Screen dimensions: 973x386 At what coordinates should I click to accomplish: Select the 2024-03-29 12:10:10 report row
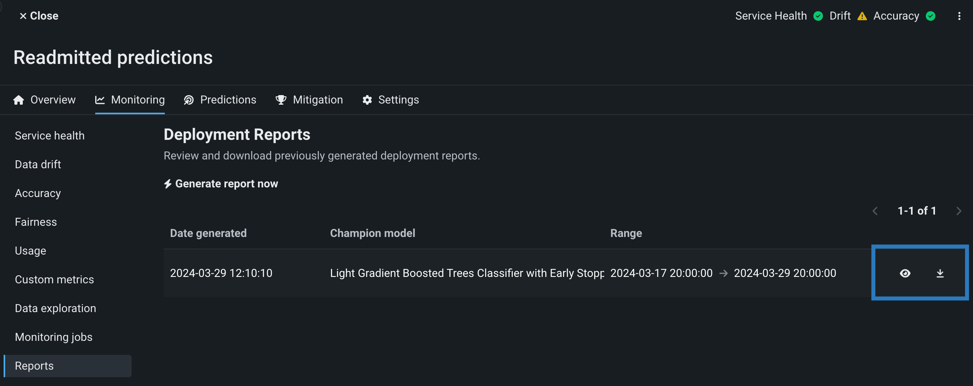coord(221,273)
